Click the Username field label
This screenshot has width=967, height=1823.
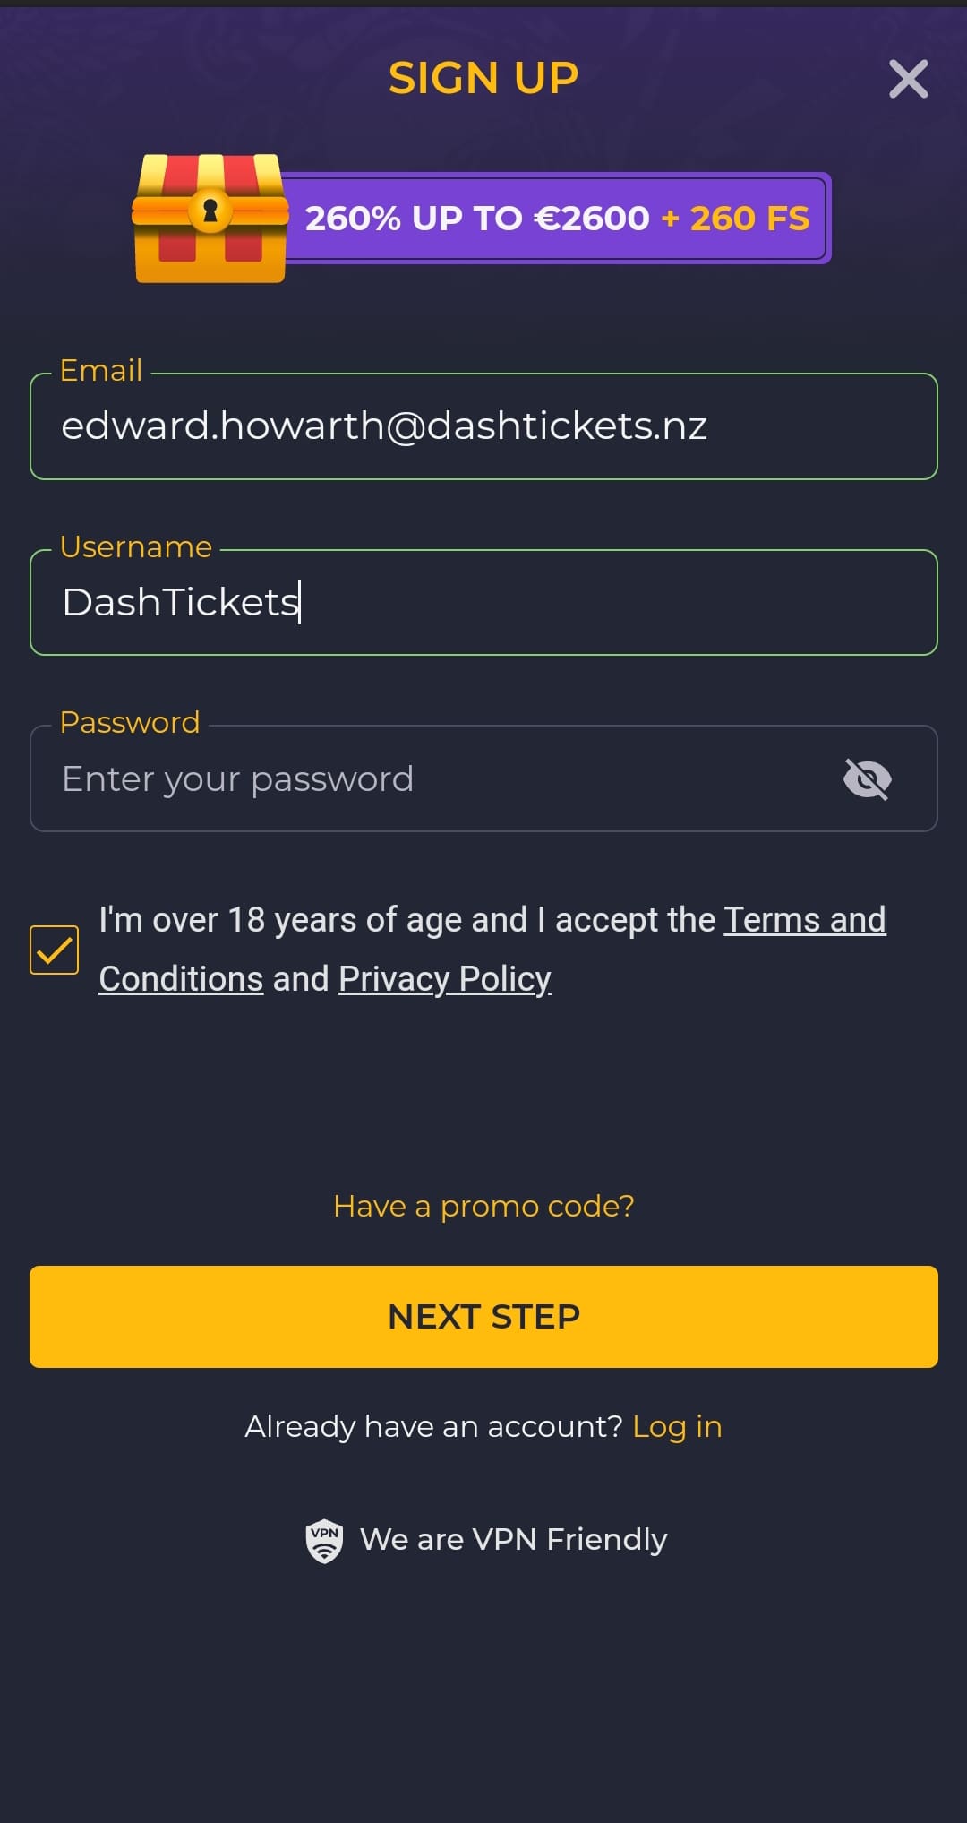pos(136,547)
